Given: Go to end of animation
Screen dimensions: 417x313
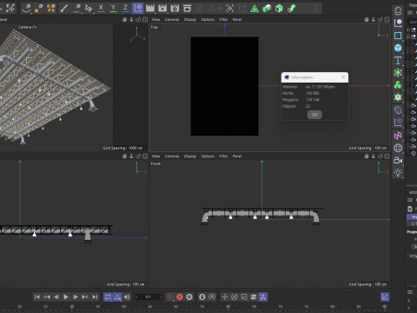Looking at the screenshot, I should 95,296.
